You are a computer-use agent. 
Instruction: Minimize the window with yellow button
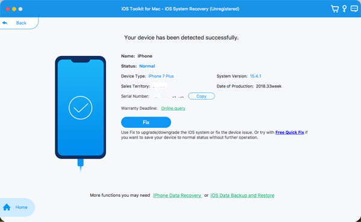[14, 9]
